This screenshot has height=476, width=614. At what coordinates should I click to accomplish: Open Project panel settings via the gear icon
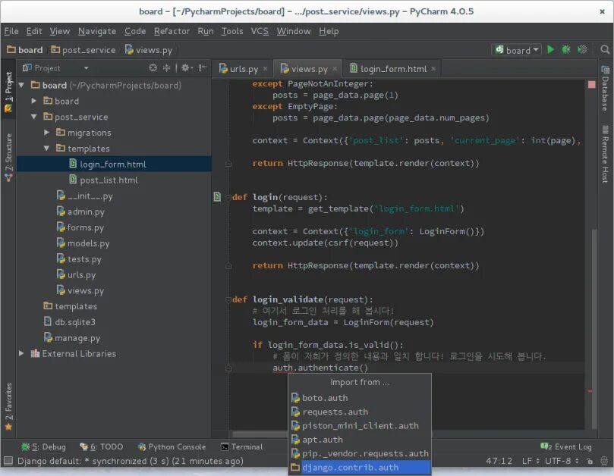tap(185, 67)
